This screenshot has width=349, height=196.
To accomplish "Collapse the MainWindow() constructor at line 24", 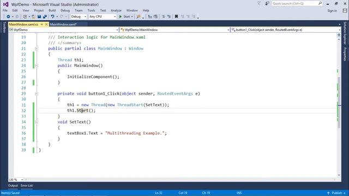I will 37,65.
